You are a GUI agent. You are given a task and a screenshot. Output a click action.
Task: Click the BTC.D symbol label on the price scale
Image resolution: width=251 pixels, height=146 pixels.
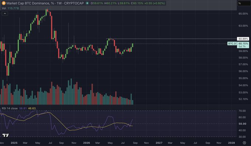point(232,44)
